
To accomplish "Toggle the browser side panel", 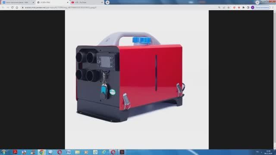I will coord(248,8).
